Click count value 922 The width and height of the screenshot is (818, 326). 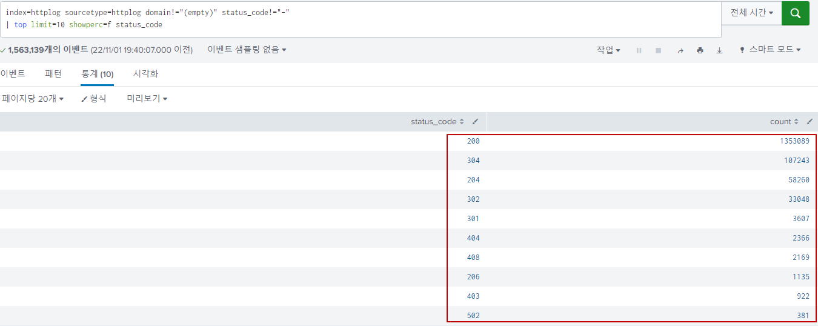(803, 296)
